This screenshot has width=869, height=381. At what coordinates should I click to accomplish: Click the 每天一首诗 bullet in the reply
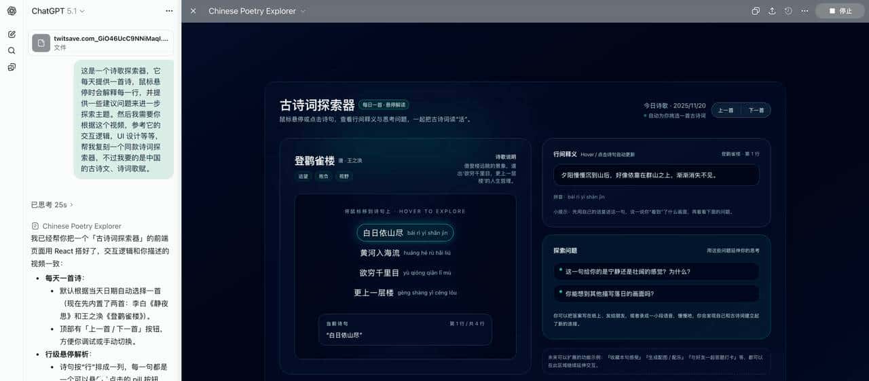[64, 278]
